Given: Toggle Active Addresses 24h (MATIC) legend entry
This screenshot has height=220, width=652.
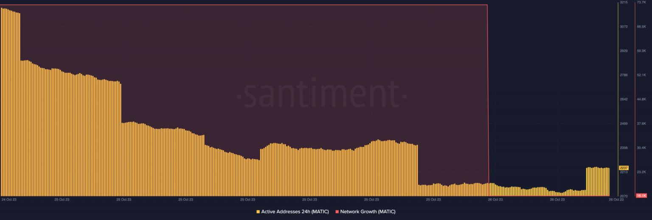Looking at the screenshot, I should (295, 212).
